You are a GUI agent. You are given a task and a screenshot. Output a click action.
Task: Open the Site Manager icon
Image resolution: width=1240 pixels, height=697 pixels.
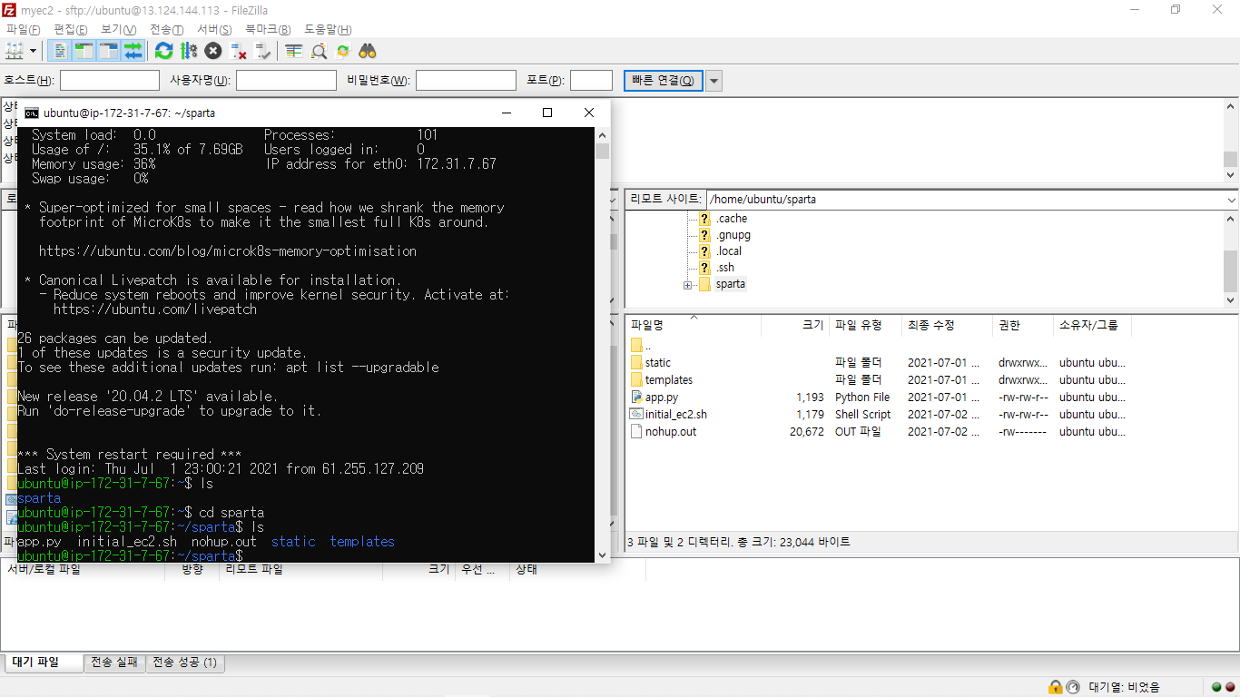click(15, 51)
